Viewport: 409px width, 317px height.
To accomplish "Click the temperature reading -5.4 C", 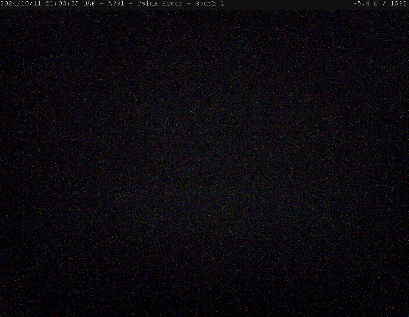I will coord(366,4).
